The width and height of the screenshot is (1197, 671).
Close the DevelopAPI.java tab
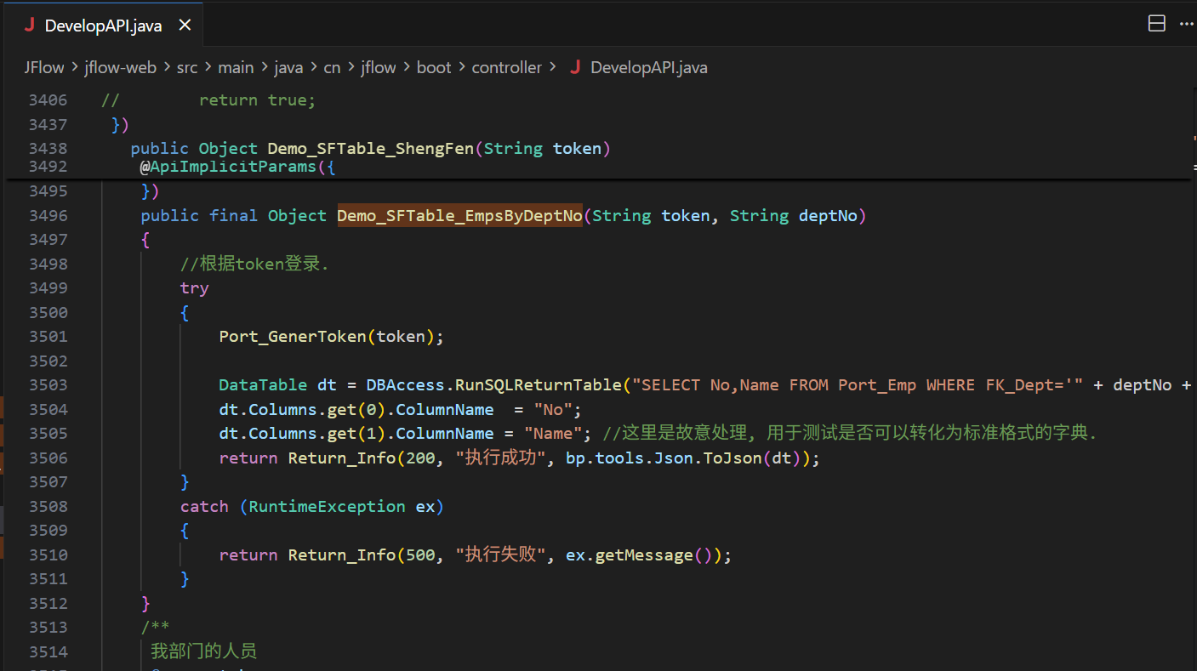click(185, 26)
